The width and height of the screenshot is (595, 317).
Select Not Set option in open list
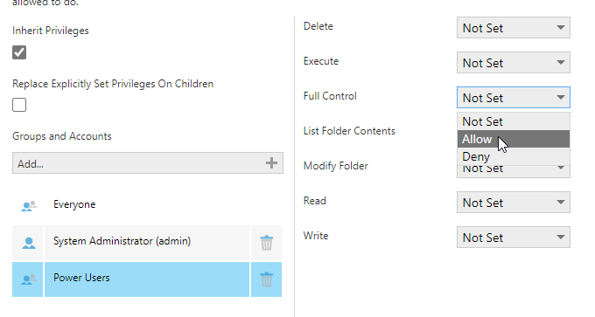click(513, 121)
